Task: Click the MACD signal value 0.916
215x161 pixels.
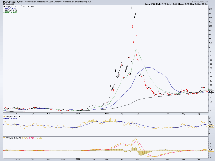Action: click(32, 138)
